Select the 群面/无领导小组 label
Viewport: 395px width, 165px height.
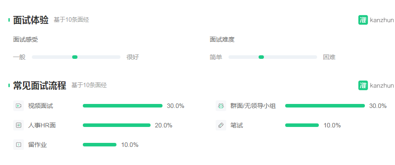pos(253,106)
